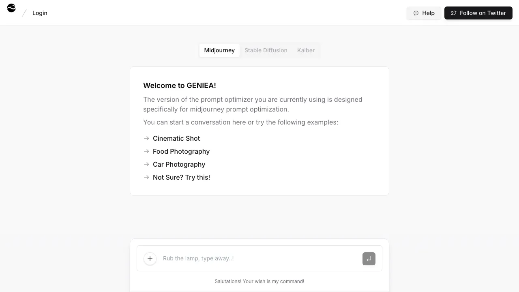
Task: Click the plus icon in the prompt bar
Action: click(x=150, y=258)
